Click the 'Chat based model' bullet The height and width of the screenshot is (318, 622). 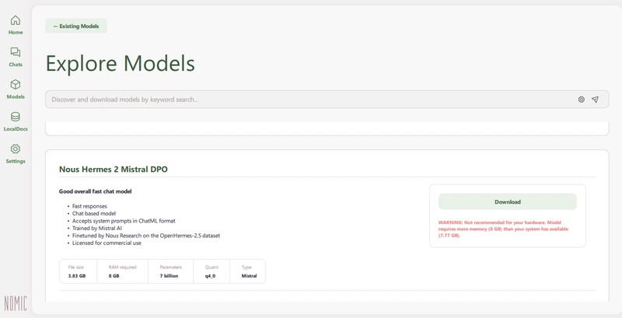click(94, 213)
